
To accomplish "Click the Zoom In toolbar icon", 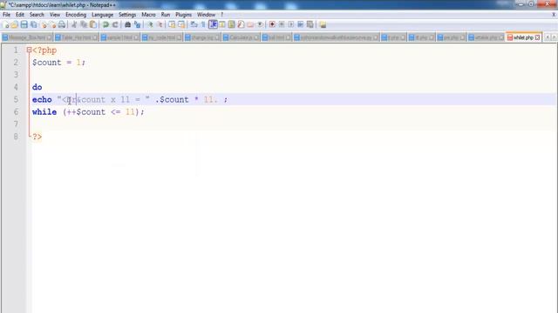I will [x=150, y=24].
